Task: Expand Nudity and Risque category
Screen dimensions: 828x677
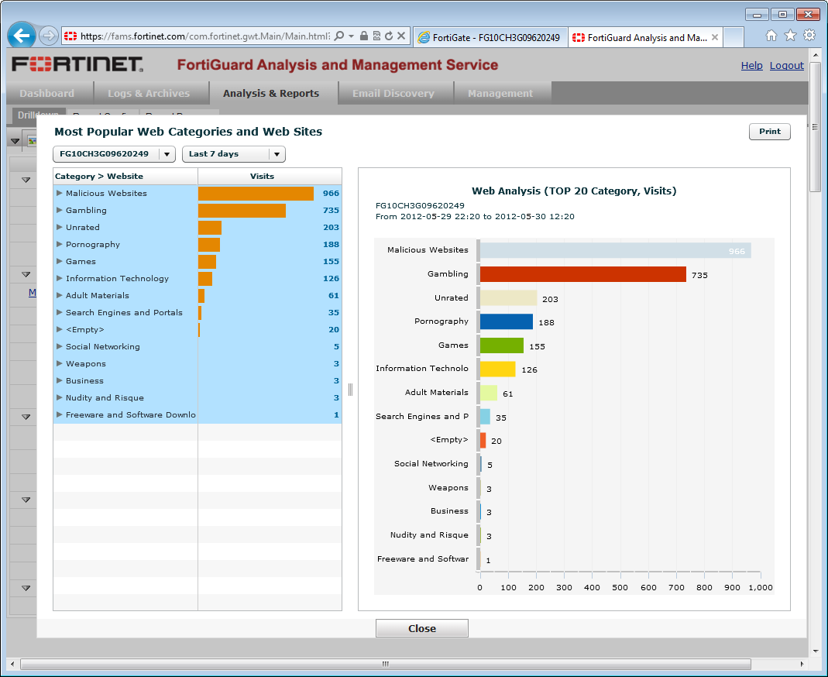Action: 60,398
